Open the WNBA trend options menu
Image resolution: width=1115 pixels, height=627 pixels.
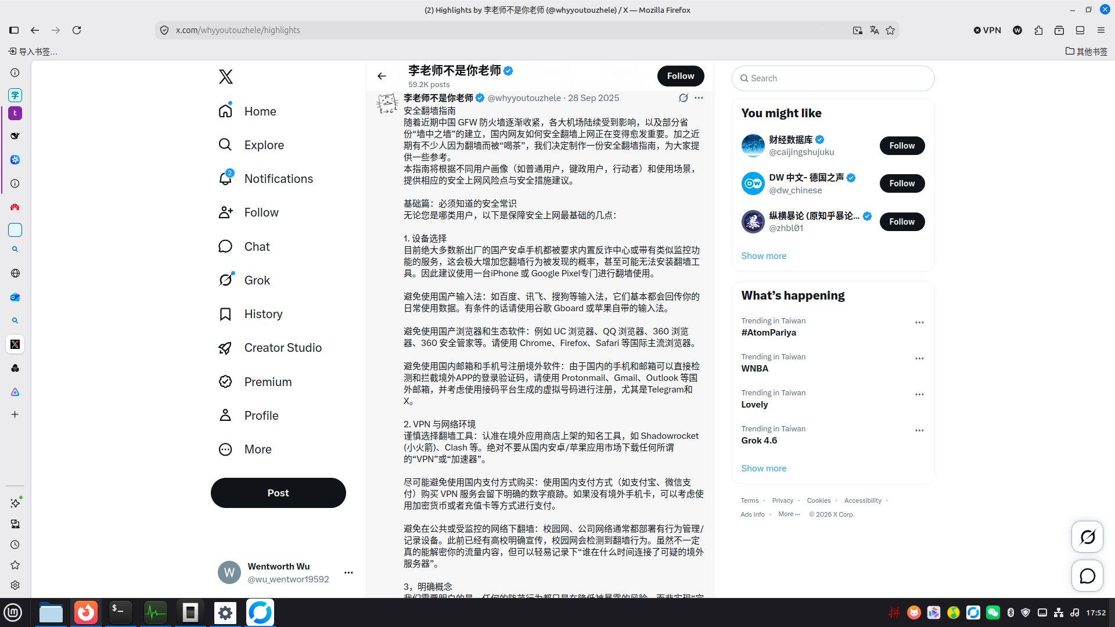tap(919, 358)
